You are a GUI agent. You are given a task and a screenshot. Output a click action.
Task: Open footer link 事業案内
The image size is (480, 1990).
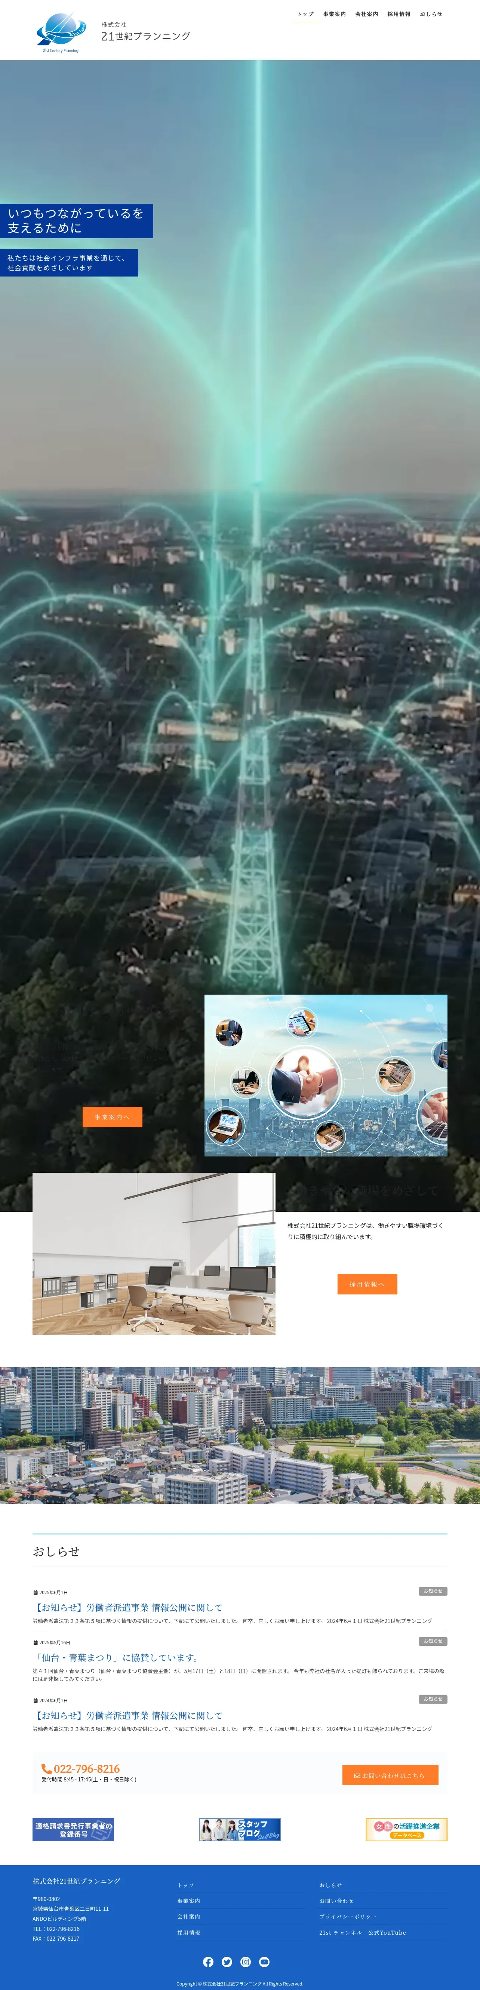pyautogui.click(x=189, y=1901)
